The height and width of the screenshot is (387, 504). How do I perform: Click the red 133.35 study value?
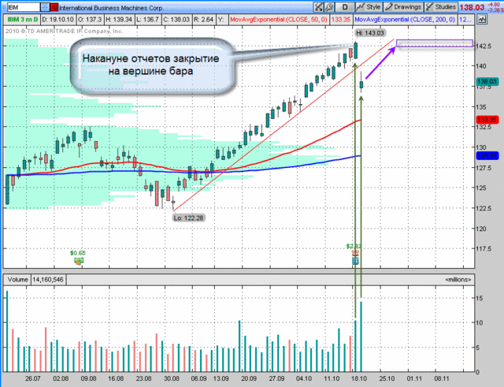point(341,20)
